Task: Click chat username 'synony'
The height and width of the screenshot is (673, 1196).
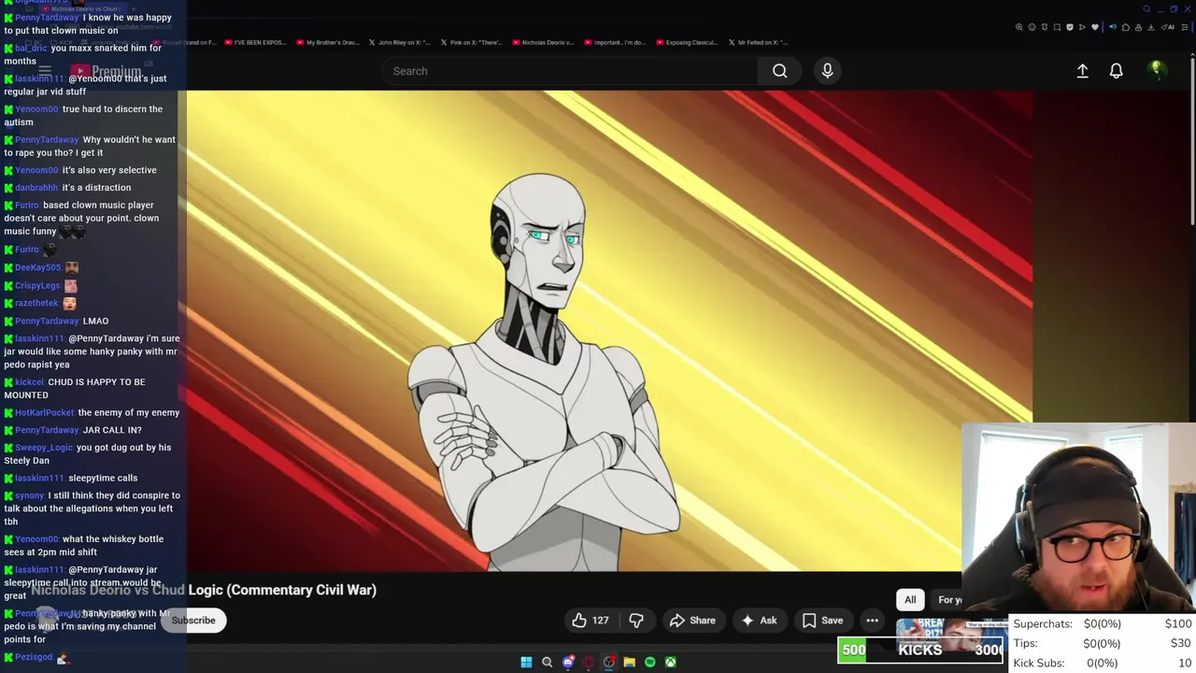Action: tap(30, 495)
